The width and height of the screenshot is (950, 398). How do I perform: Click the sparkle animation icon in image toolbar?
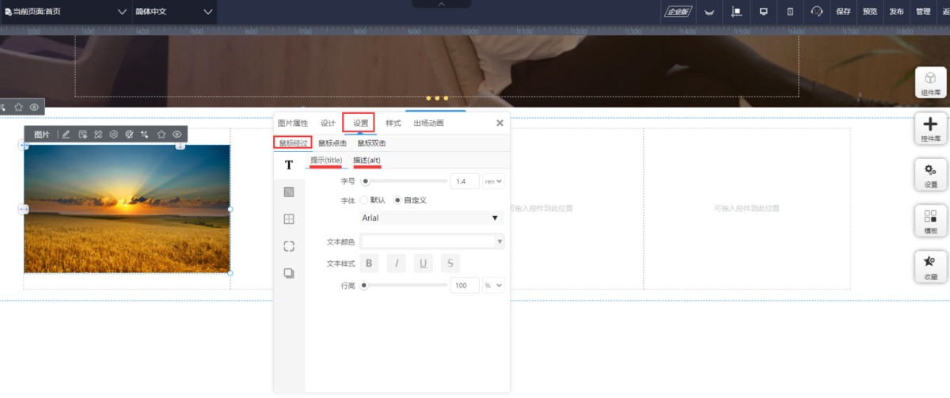click(x=145, y=135)
